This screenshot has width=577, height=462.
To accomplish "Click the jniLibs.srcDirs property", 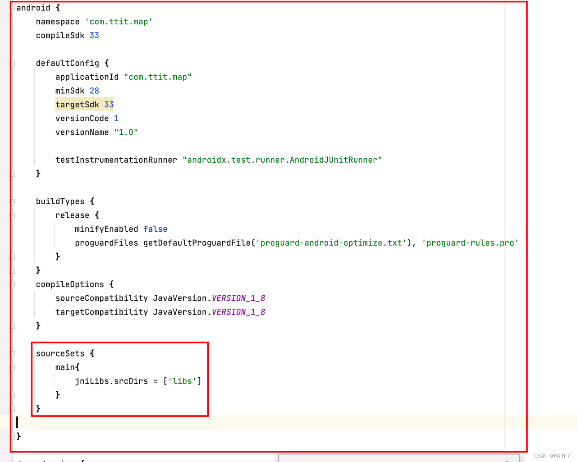I will click(x=111, y=381).
